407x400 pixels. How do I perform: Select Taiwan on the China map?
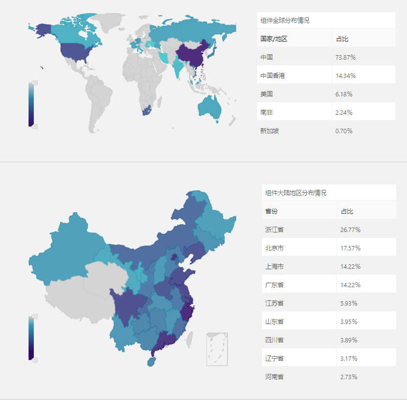(190, 339)
